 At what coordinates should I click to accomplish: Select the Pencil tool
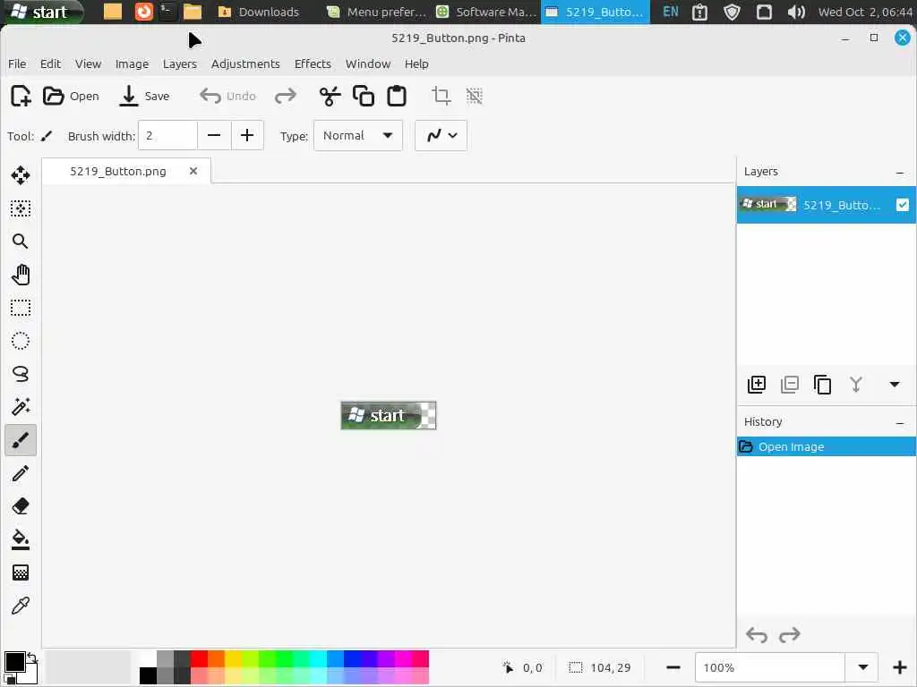[x=21, y=473]
